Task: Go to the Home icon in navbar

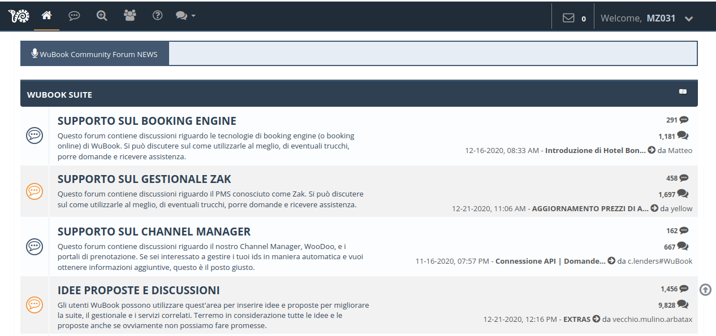Action: click(x=47, y=16)
